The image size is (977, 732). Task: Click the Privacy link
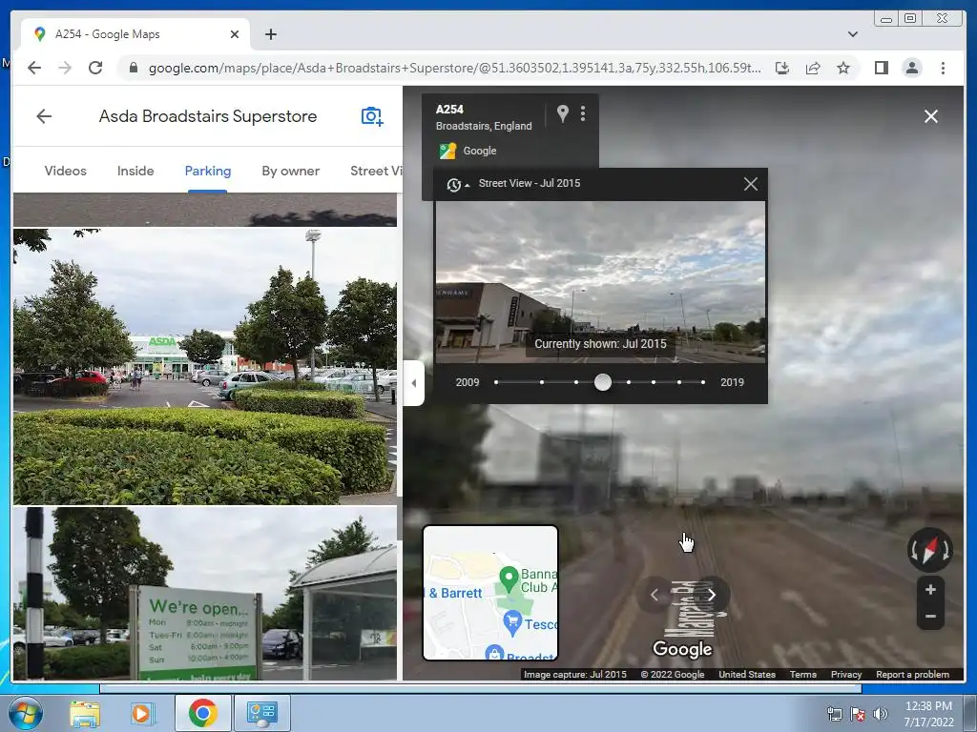[x=845, y=674]
